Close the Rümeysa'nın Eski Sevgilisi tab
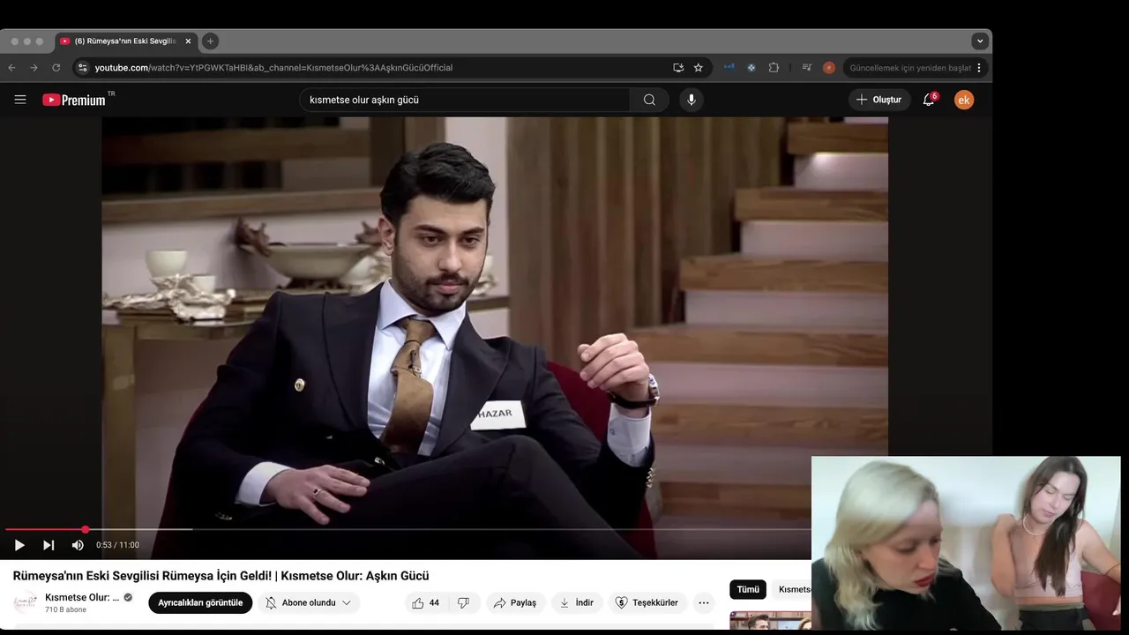The width and height of the screenshot is (1129, 635). [x=188, y=41]
